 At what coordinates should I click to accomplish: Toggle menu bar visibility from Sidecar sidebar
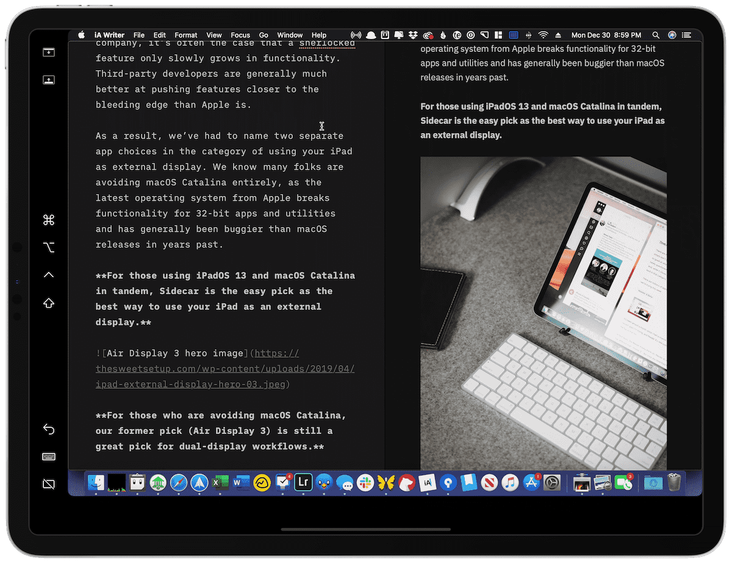coord(49,52)
